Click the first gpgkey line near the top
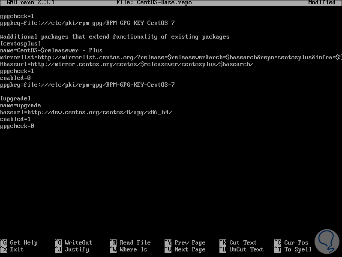Viewport: 342px width, 257px height. (x=87, y=23)
